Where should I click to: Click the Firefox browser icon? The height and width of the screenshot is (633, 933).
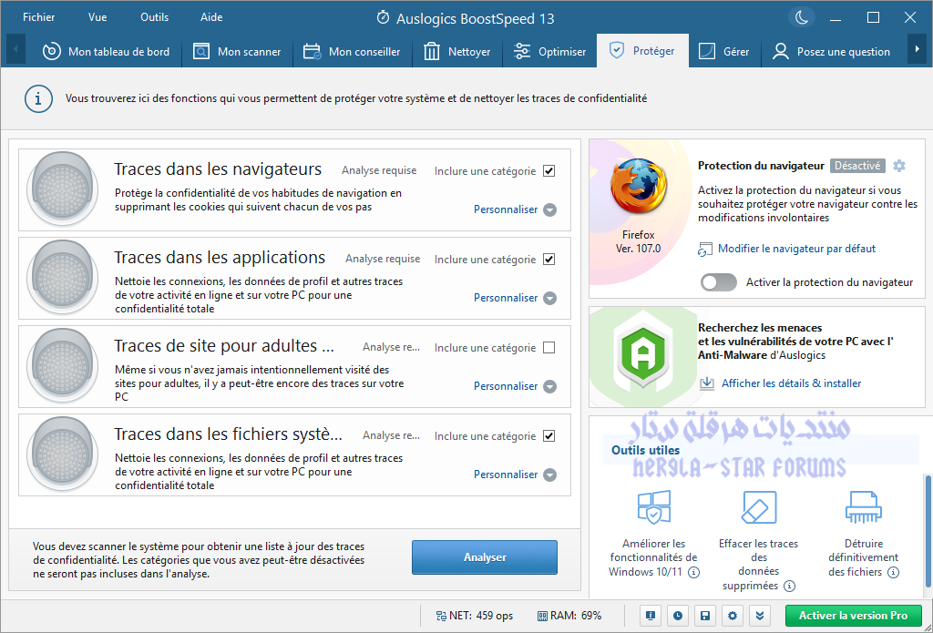pos(638,186)
